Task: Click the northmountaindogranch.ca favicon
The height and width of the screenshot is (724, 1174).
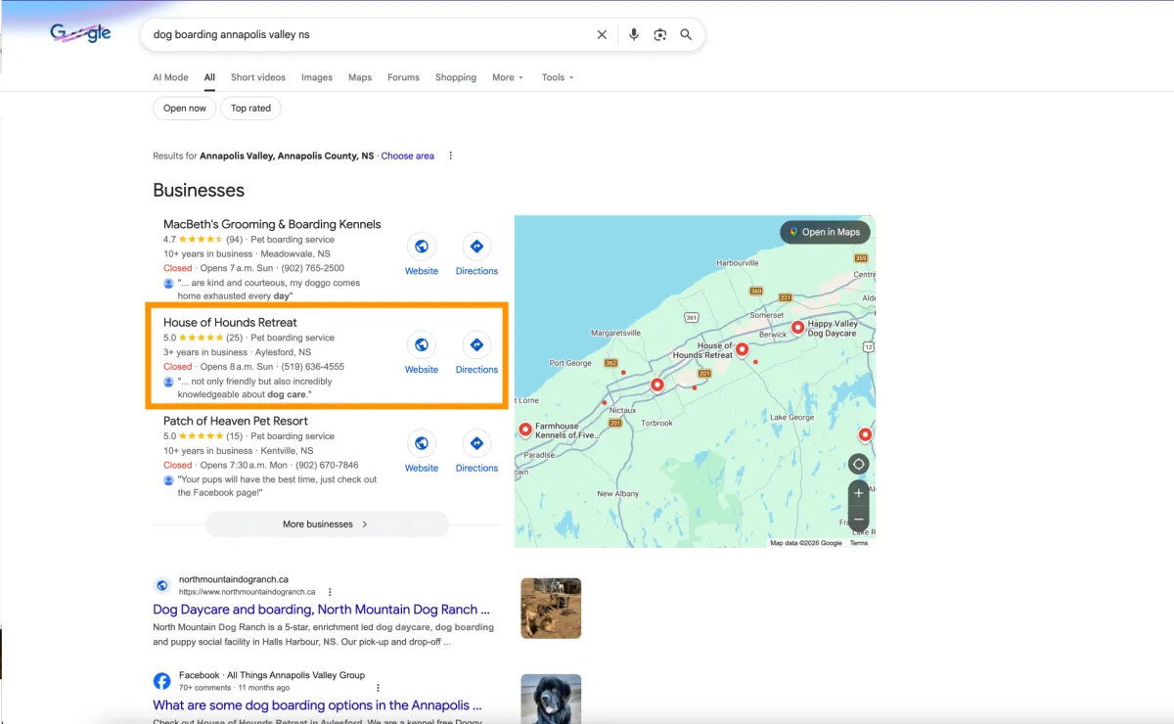Action: (x=162, y=585)
